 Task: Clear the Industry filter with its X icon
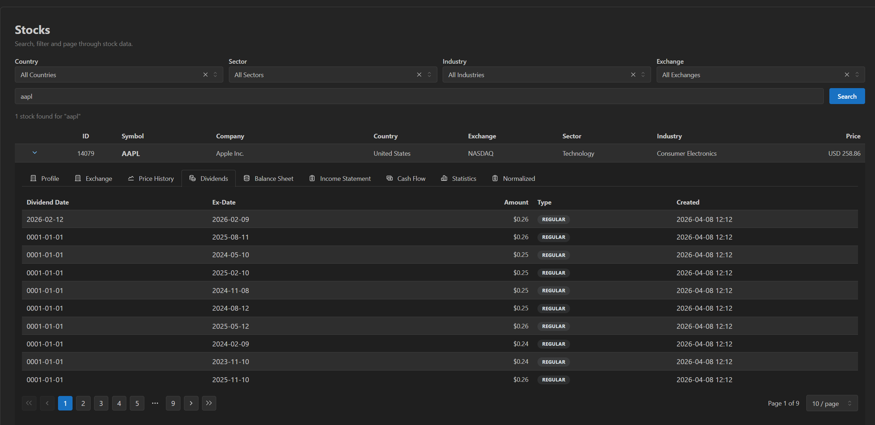(x=633, y=75)
